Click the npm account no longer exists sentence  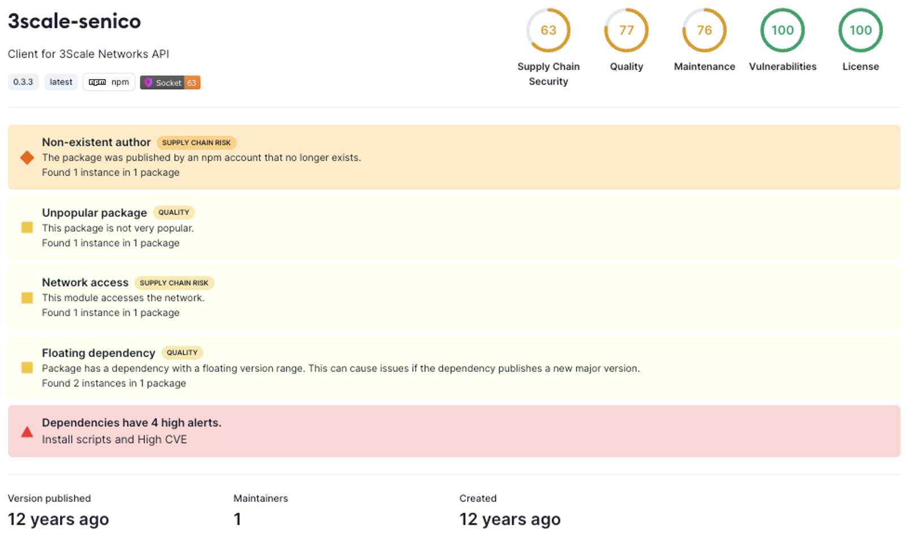tap(201, 158)
